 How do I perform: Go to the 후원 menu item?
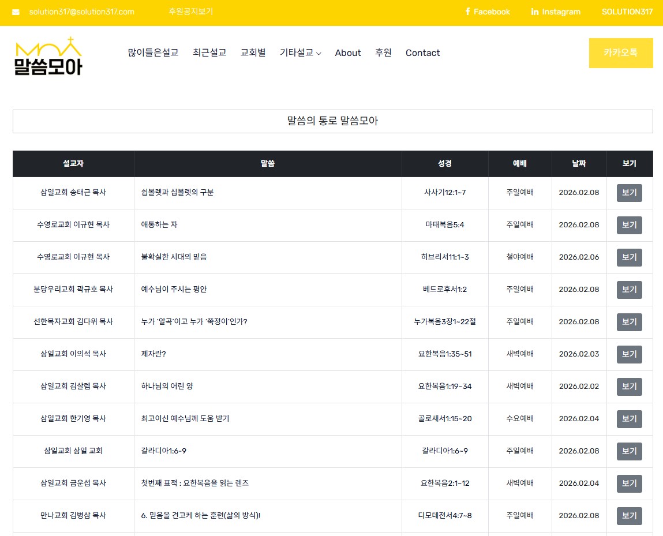pos(383,53)
